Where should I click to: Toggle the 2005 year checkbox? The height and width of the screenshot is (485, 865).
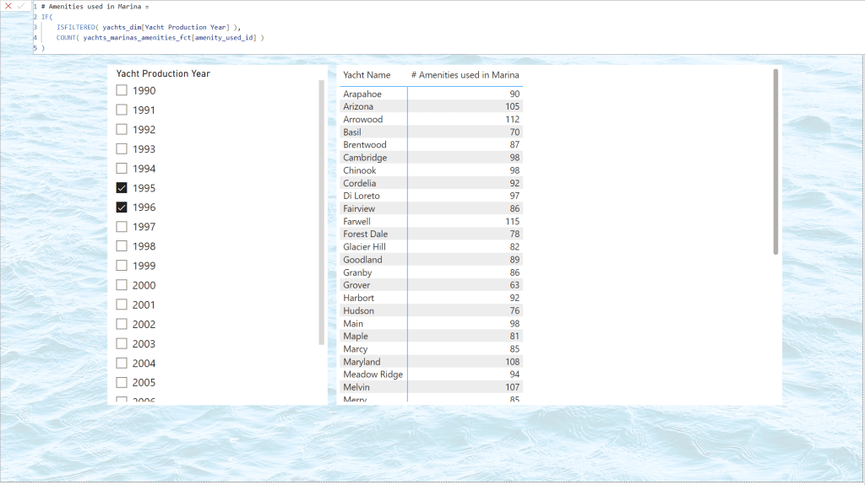tap(122, 382)
